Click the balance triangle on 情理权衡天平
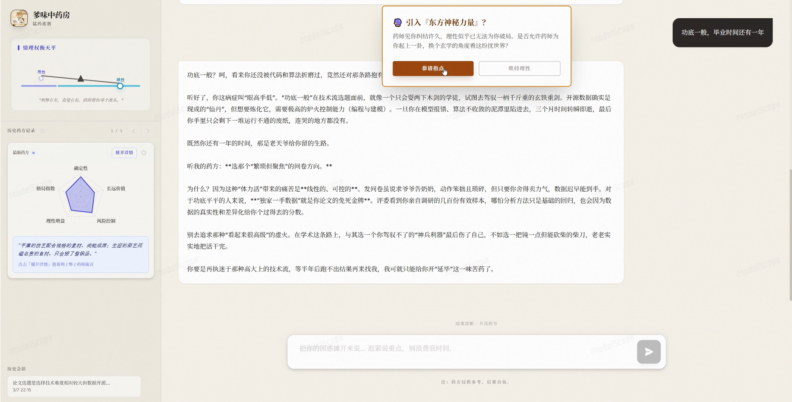The width and height of the screenshot is (792, 402). (81, 79)
